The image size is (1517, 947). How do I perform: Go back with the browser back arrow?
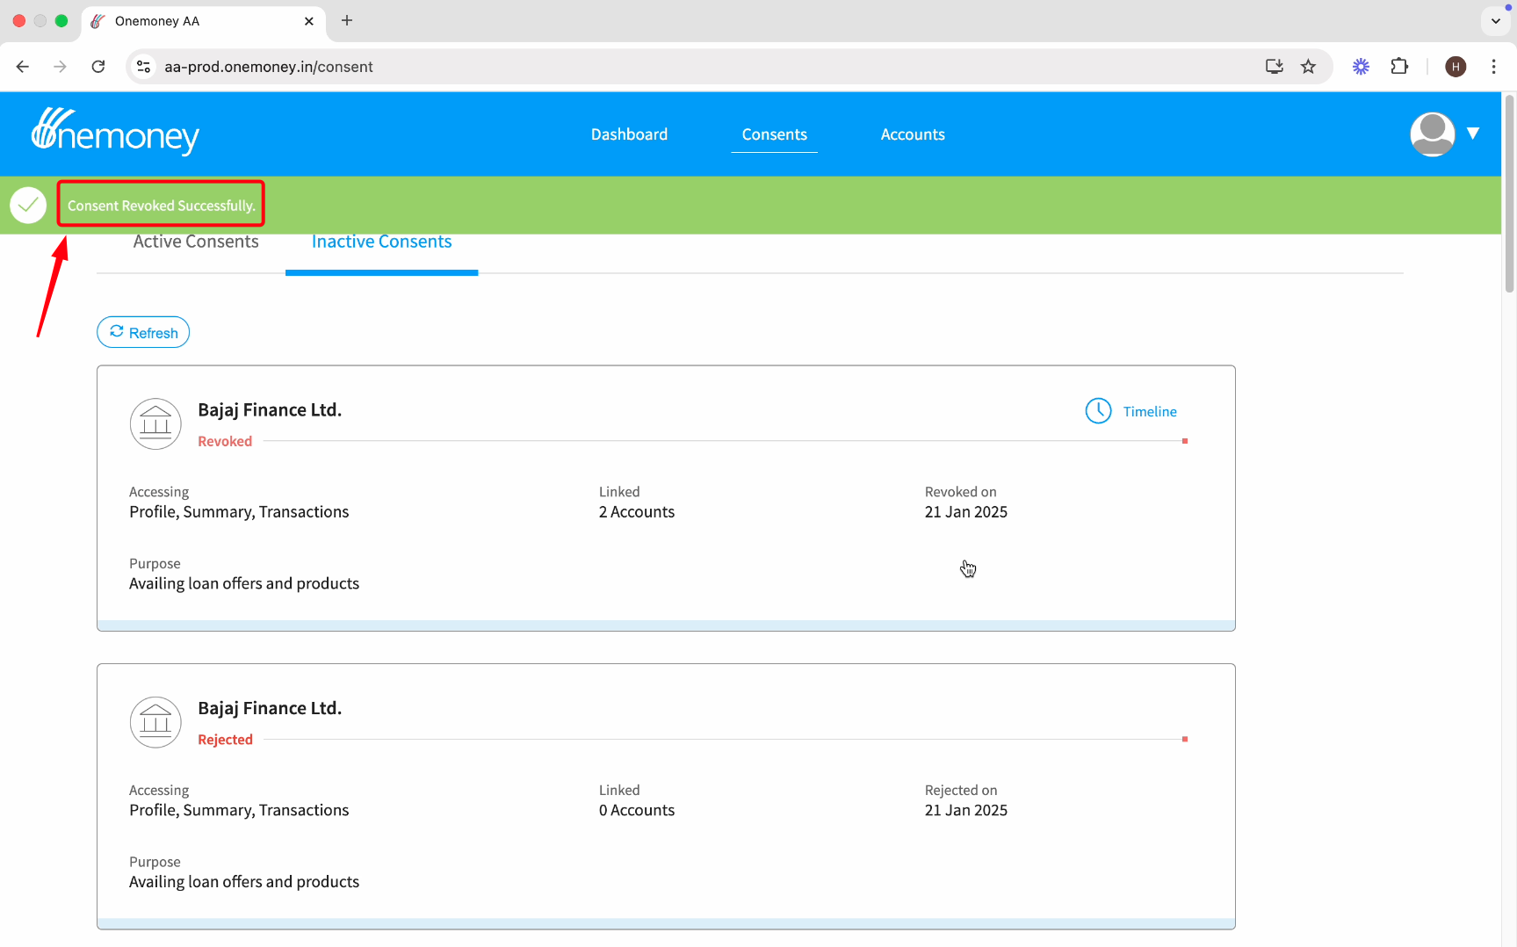23,67
